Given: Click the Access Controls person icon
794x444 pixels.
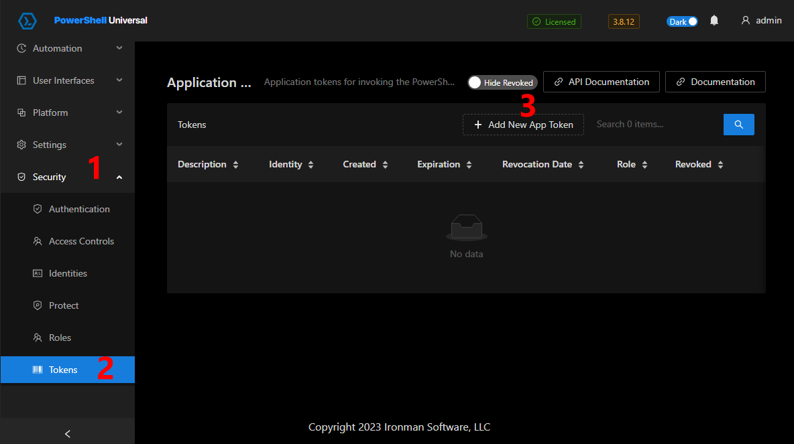Looking at the screenshot, I should [38, 241].
